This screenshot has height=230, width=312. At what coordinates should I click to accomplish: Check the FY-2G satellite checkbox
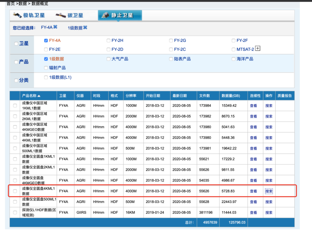coord(171,40)
